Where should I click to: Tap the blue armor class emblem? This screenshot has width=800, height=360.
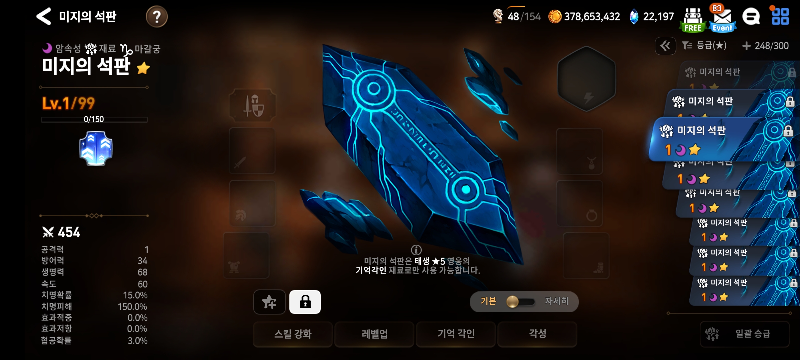[96, 148]
